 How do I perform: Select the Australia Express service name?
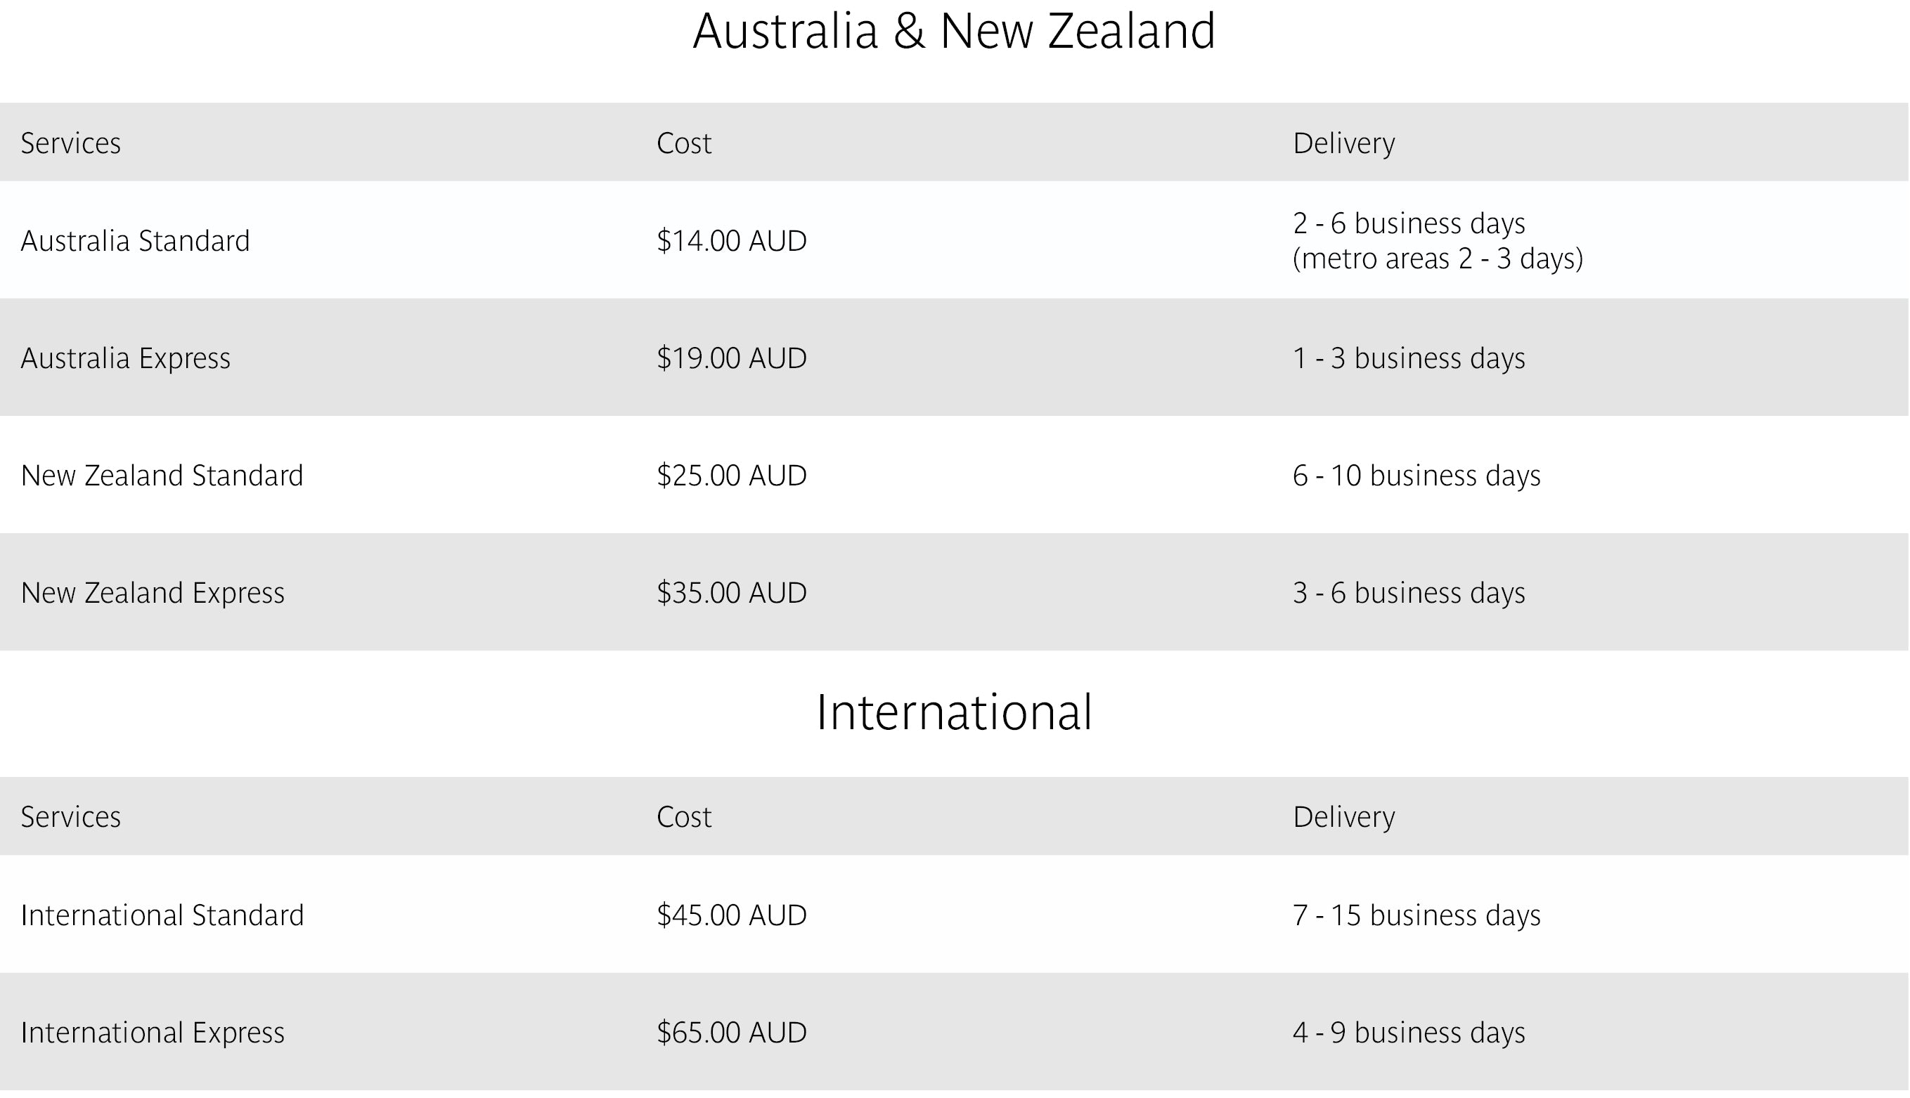click(125, 358)
